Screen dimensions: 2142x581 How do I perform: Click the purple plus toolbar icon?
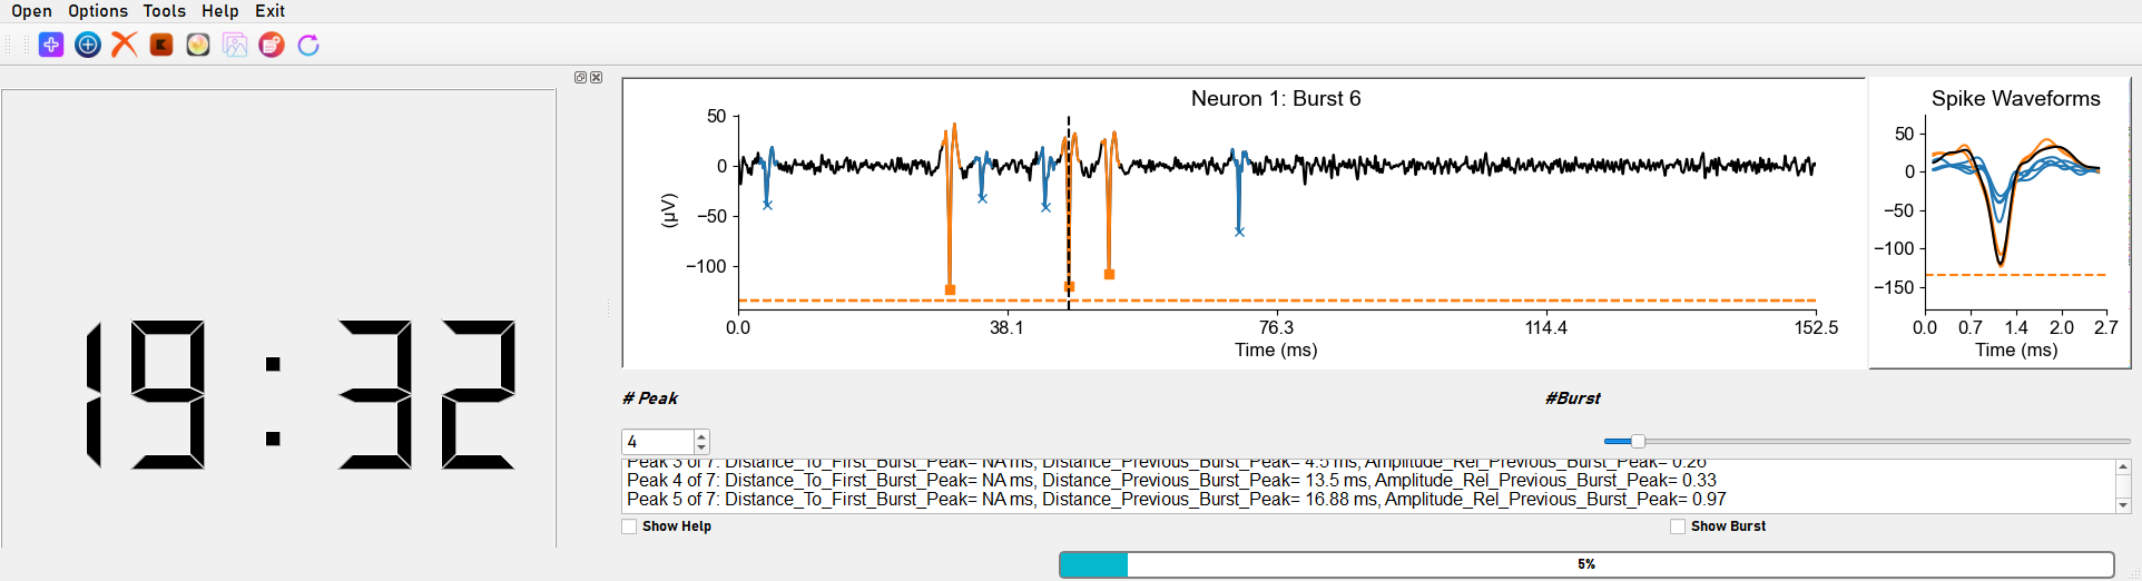click(51, 45)
